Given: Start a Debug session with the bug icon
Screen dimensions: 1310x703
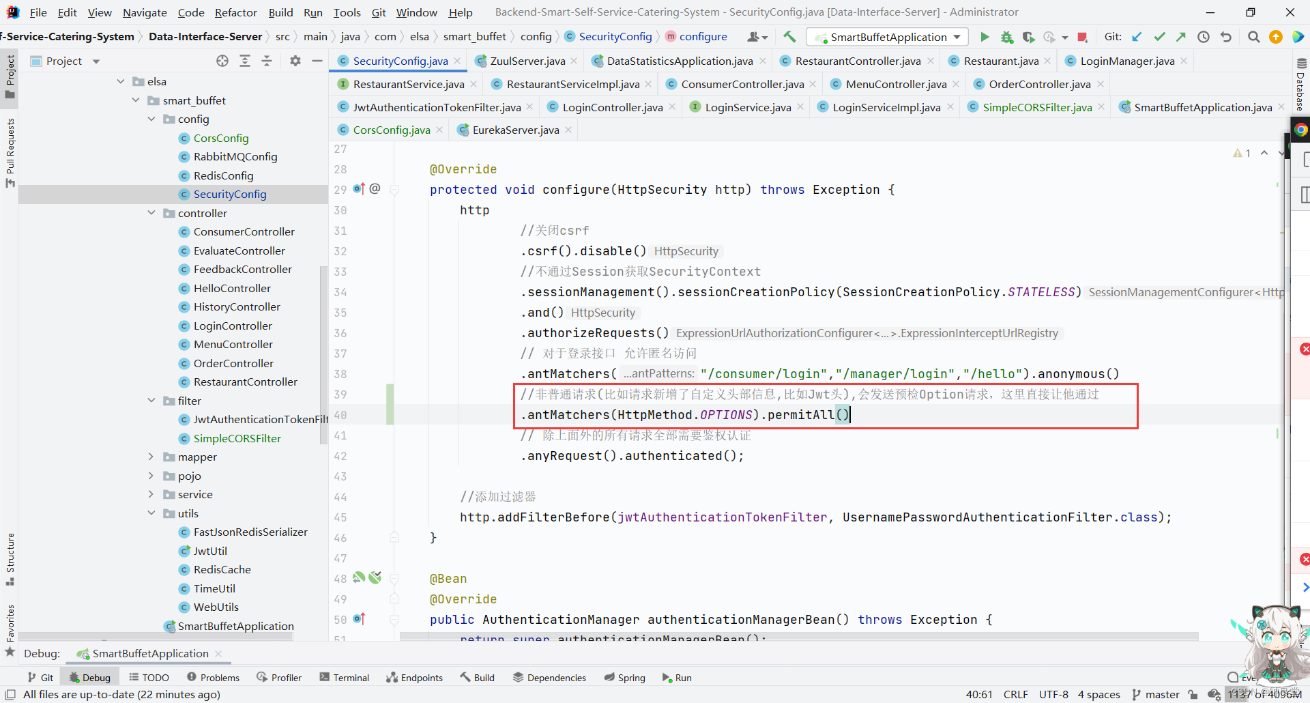Looking at the screenshot, I should pos(1007,37).
